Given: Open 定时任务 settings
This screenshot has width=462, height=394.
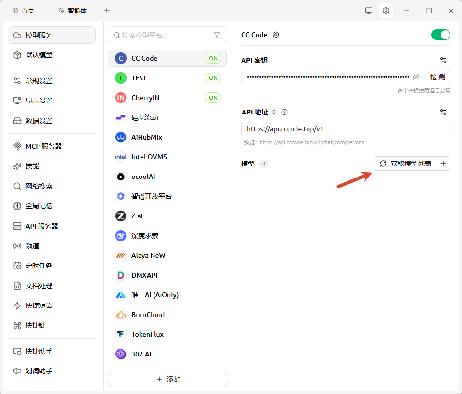Looking at the screenshot, I should pyautogui.click(x=51, y=266).
